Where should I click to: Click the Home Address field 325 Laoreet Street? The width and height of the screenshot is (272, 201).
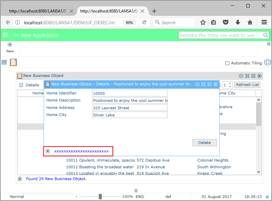pos(130,108)
